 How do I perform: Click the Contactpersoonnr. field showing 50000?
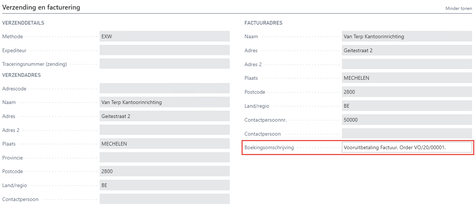(407, 120)
